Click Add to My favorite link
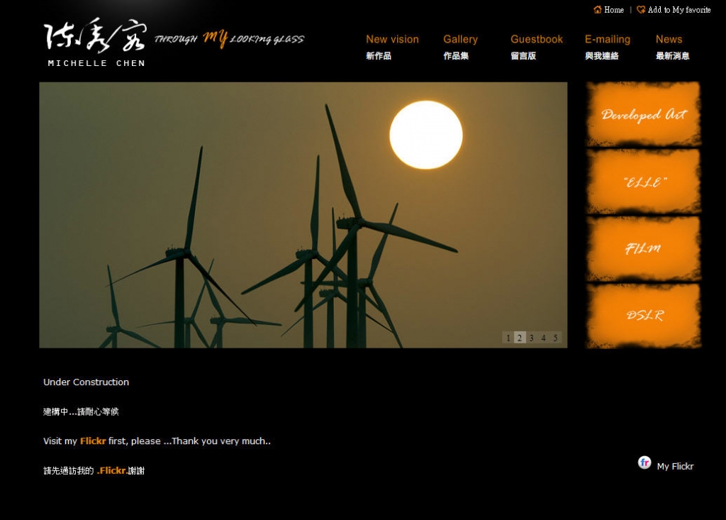 678,10
